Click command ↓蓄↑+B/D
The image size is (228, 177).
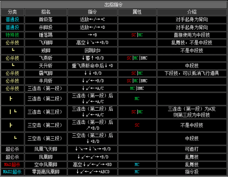pos(93,58)
